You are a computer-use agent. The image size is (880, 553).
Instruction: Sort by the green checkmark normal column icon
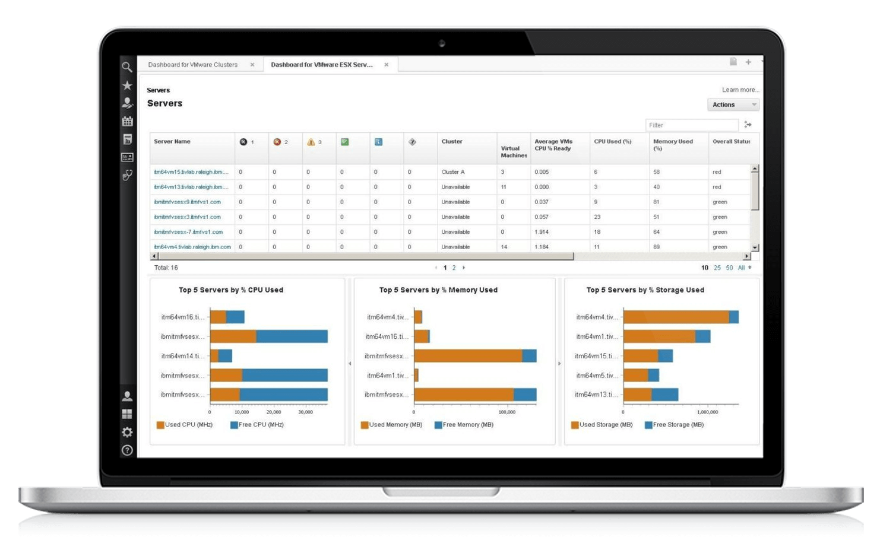tap(344, 142)
